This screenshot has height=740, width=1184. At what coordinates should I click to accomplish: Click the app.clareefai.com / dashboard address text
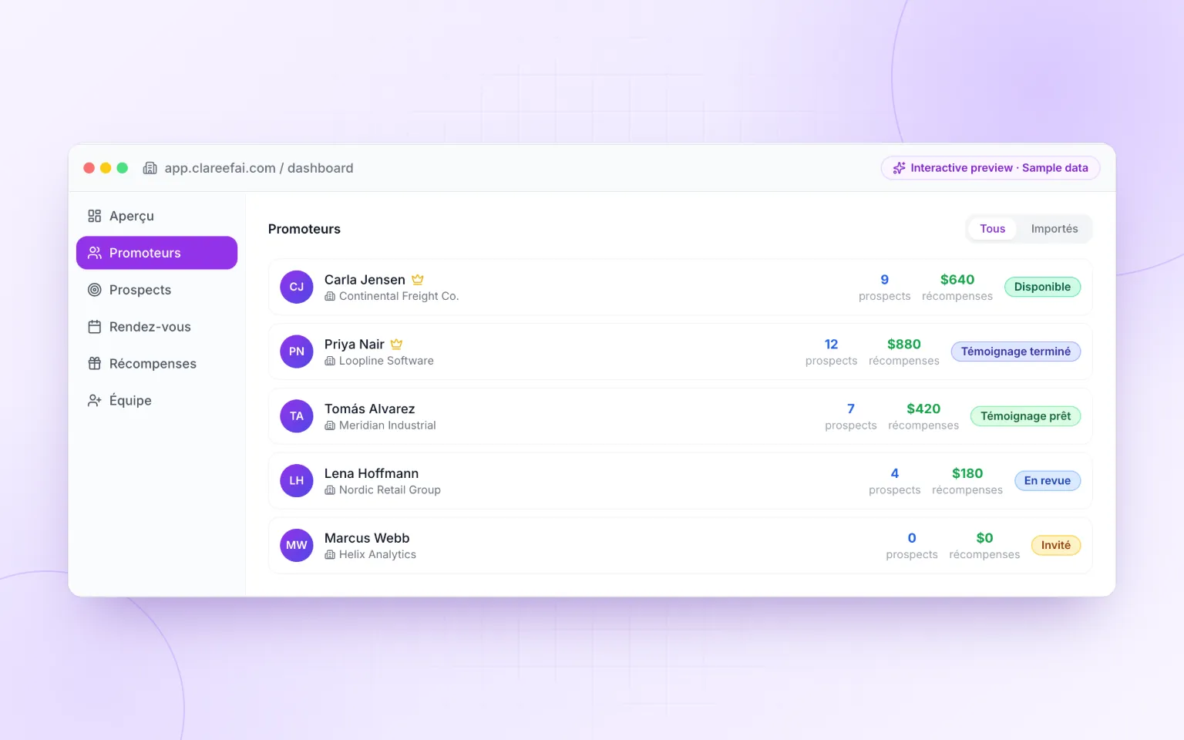click(x=259, y=168)
